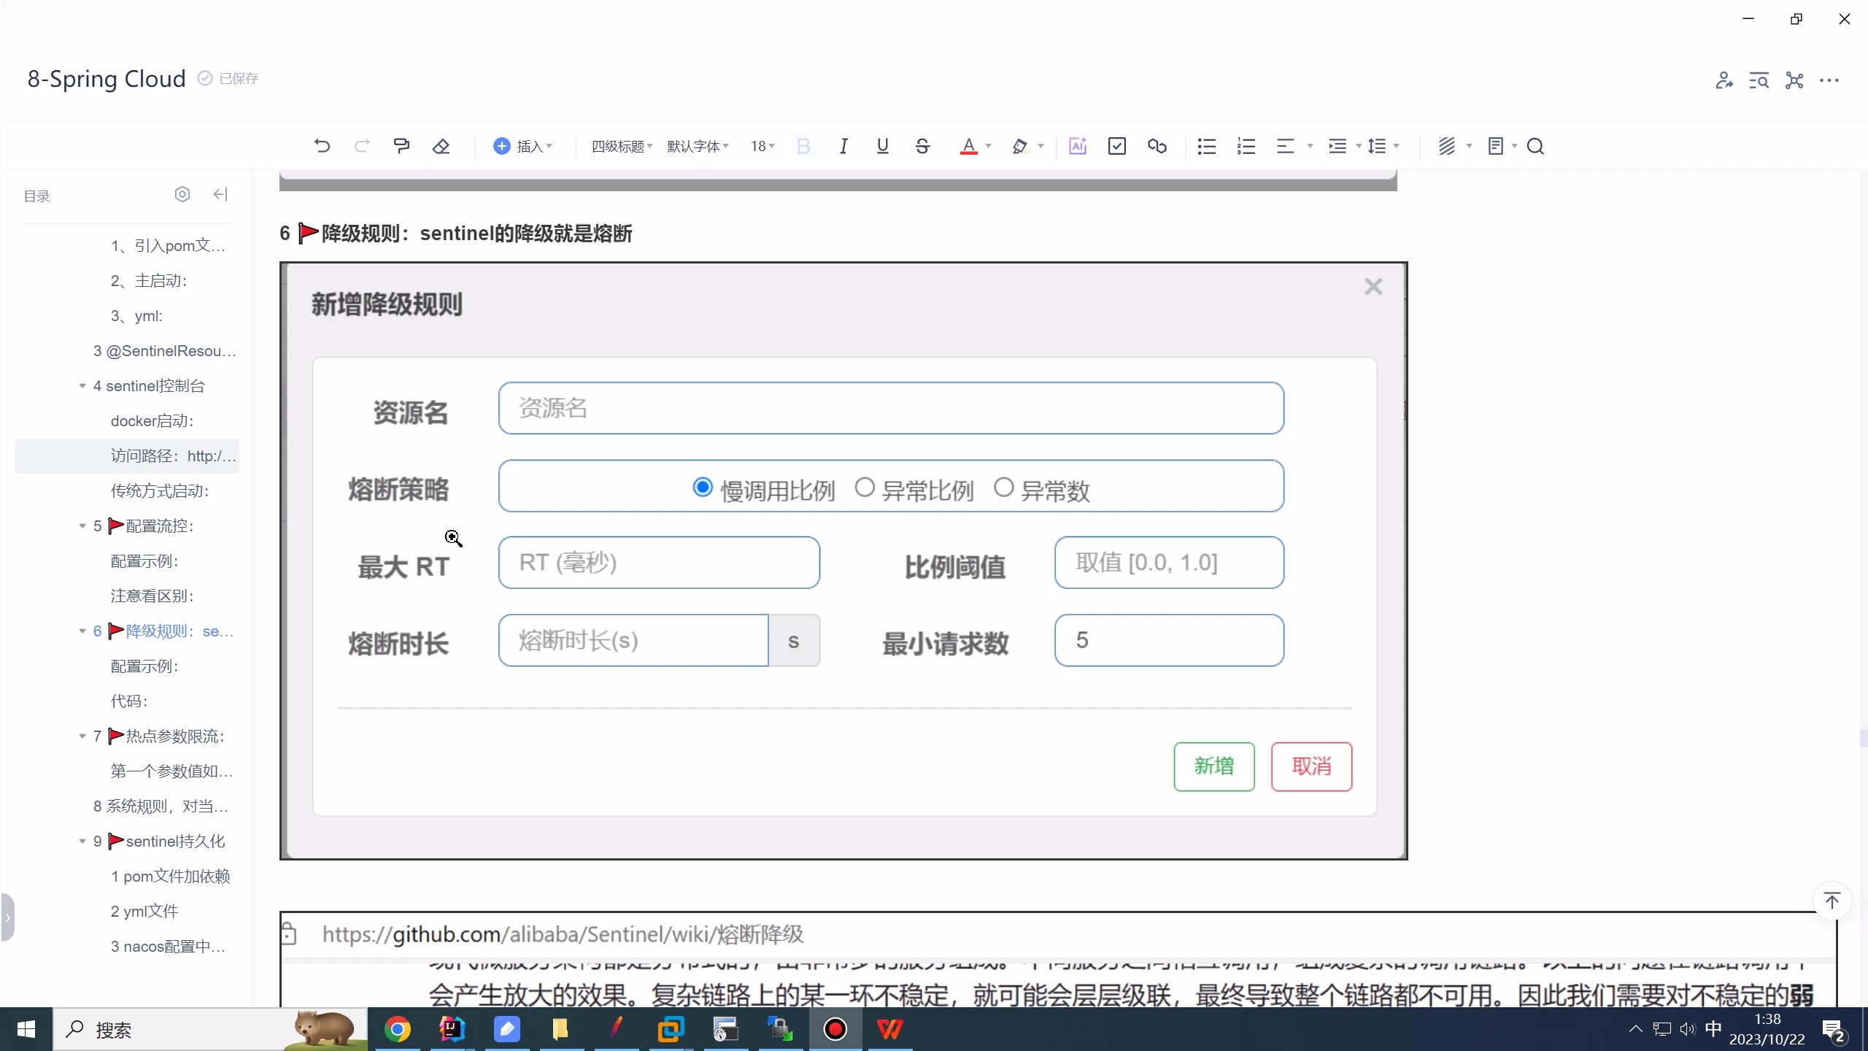This screenshot has width=1868, height=1051.
Task: Open the more options menu via ellipsis
Action: point(1830,81)
